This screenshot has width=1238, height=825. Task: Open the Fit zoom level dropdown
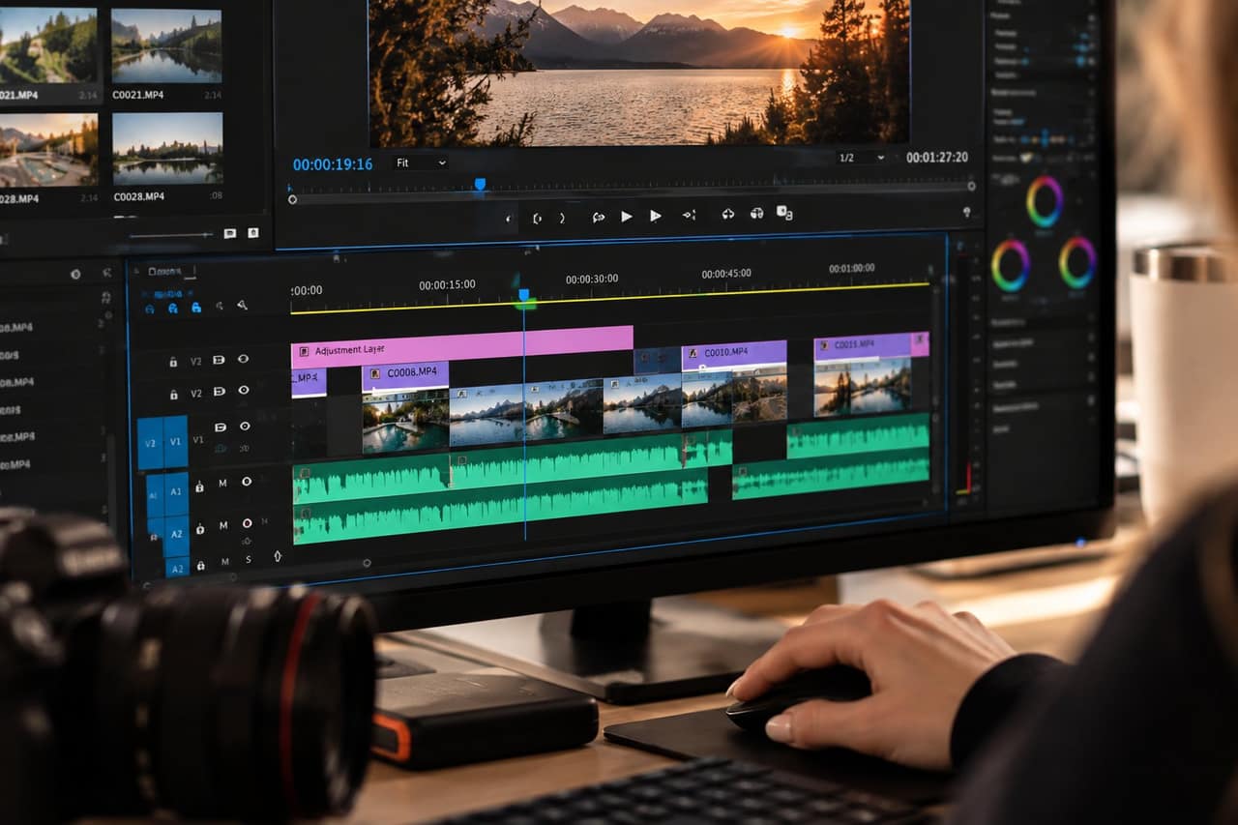422,163
